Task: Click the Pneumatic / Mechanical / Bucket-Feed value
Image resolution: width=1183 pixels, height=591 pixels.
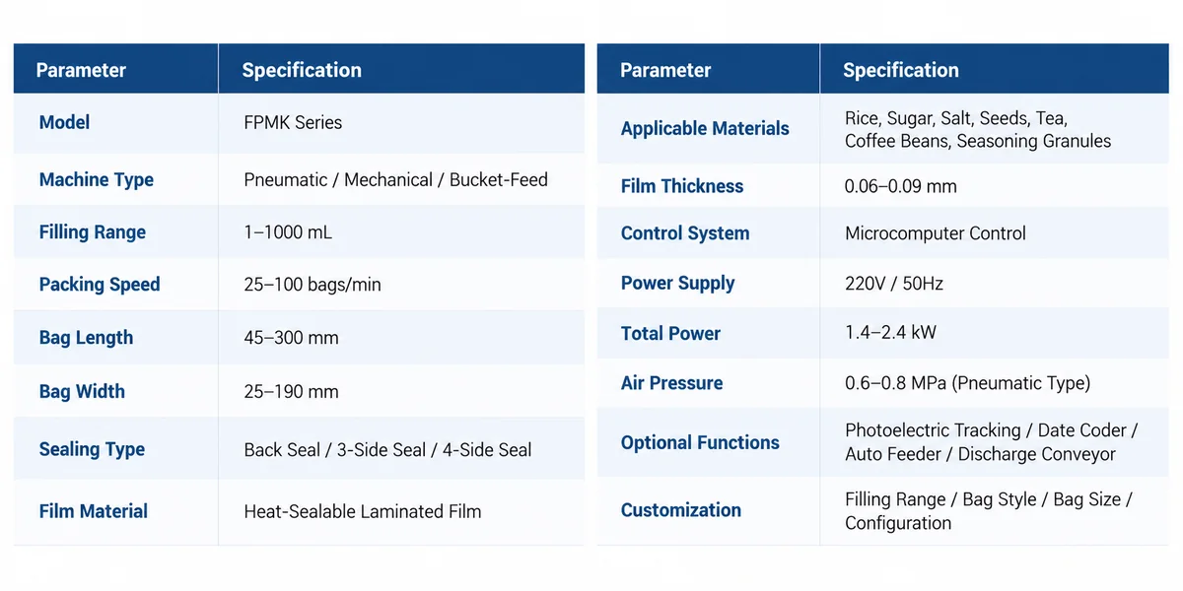Action: pyautogui.click(x=395, y=180)
